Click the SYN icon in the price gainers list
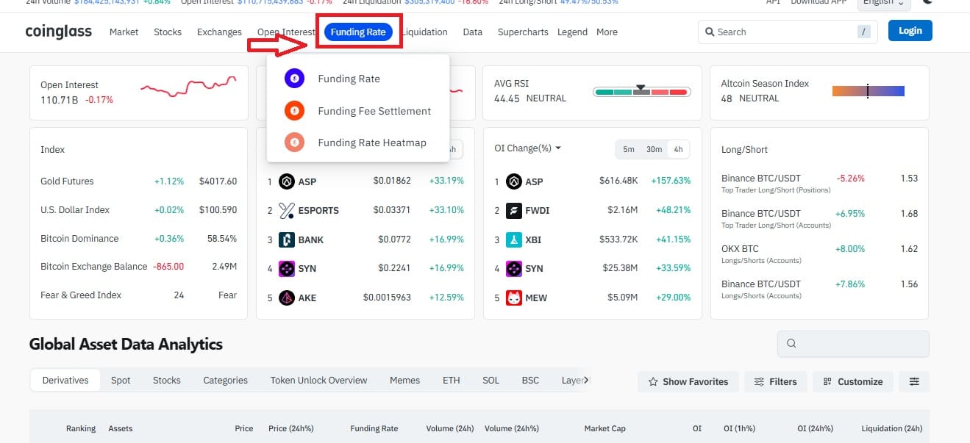 pos(287,268)
